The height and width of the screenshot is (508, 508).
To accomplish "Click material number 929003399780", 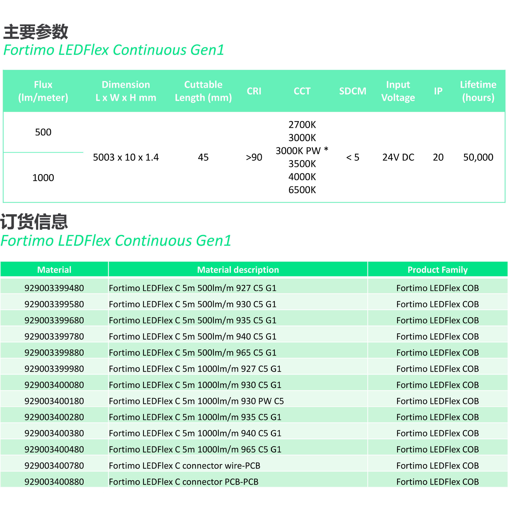I will [54, 336].
